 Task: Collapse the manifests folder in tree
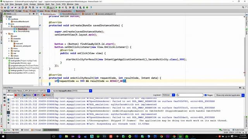pos(7,19)
